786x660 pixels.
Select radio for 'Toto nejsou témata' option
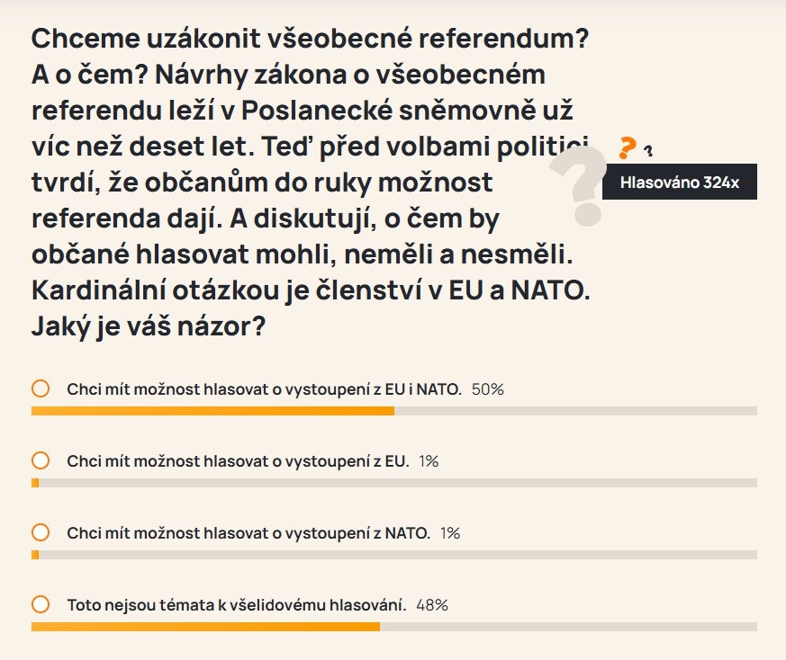[x=41, y=604]
